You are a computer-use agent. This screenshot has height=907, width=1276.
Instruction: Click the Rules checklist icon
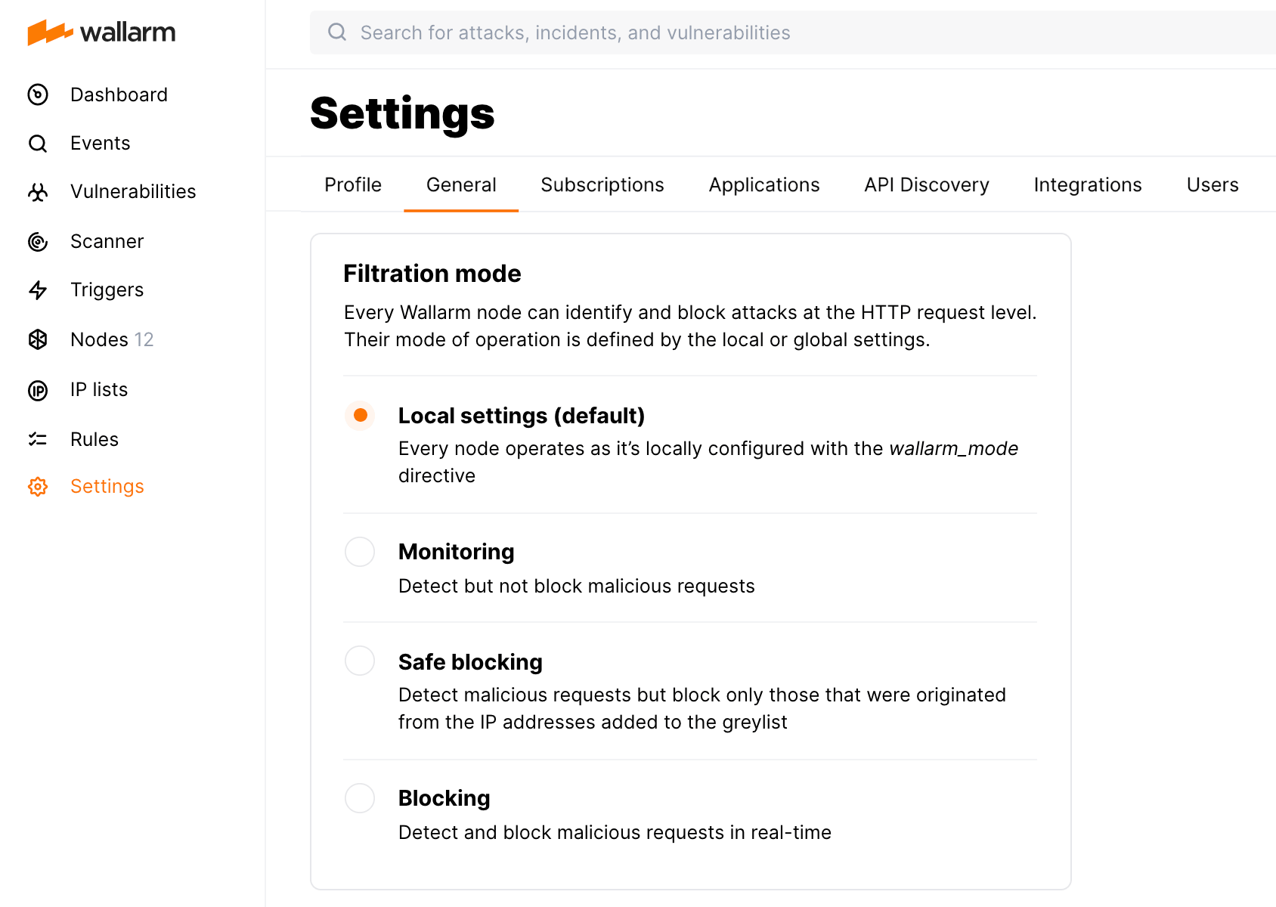(38, 439)
